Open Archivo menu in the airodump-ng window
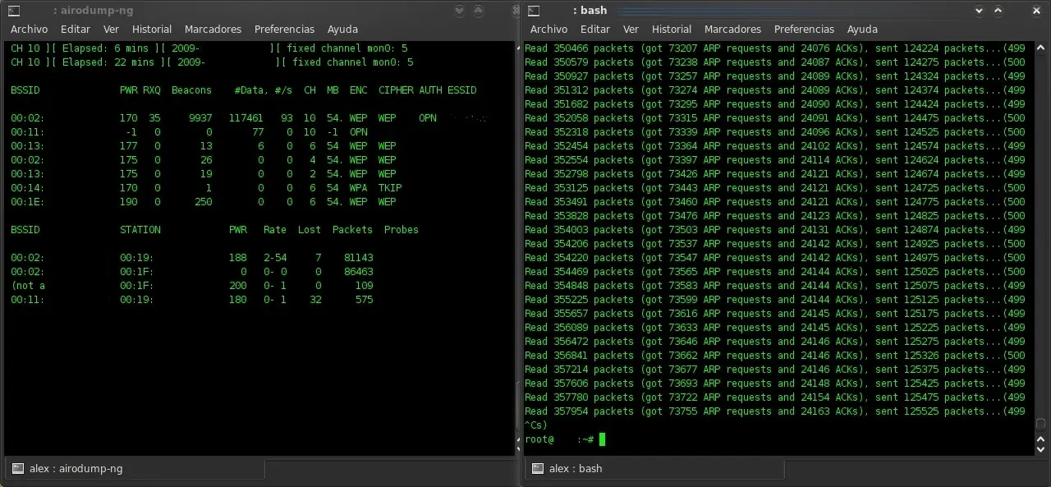1051x487 pixels. pos(29,29)
